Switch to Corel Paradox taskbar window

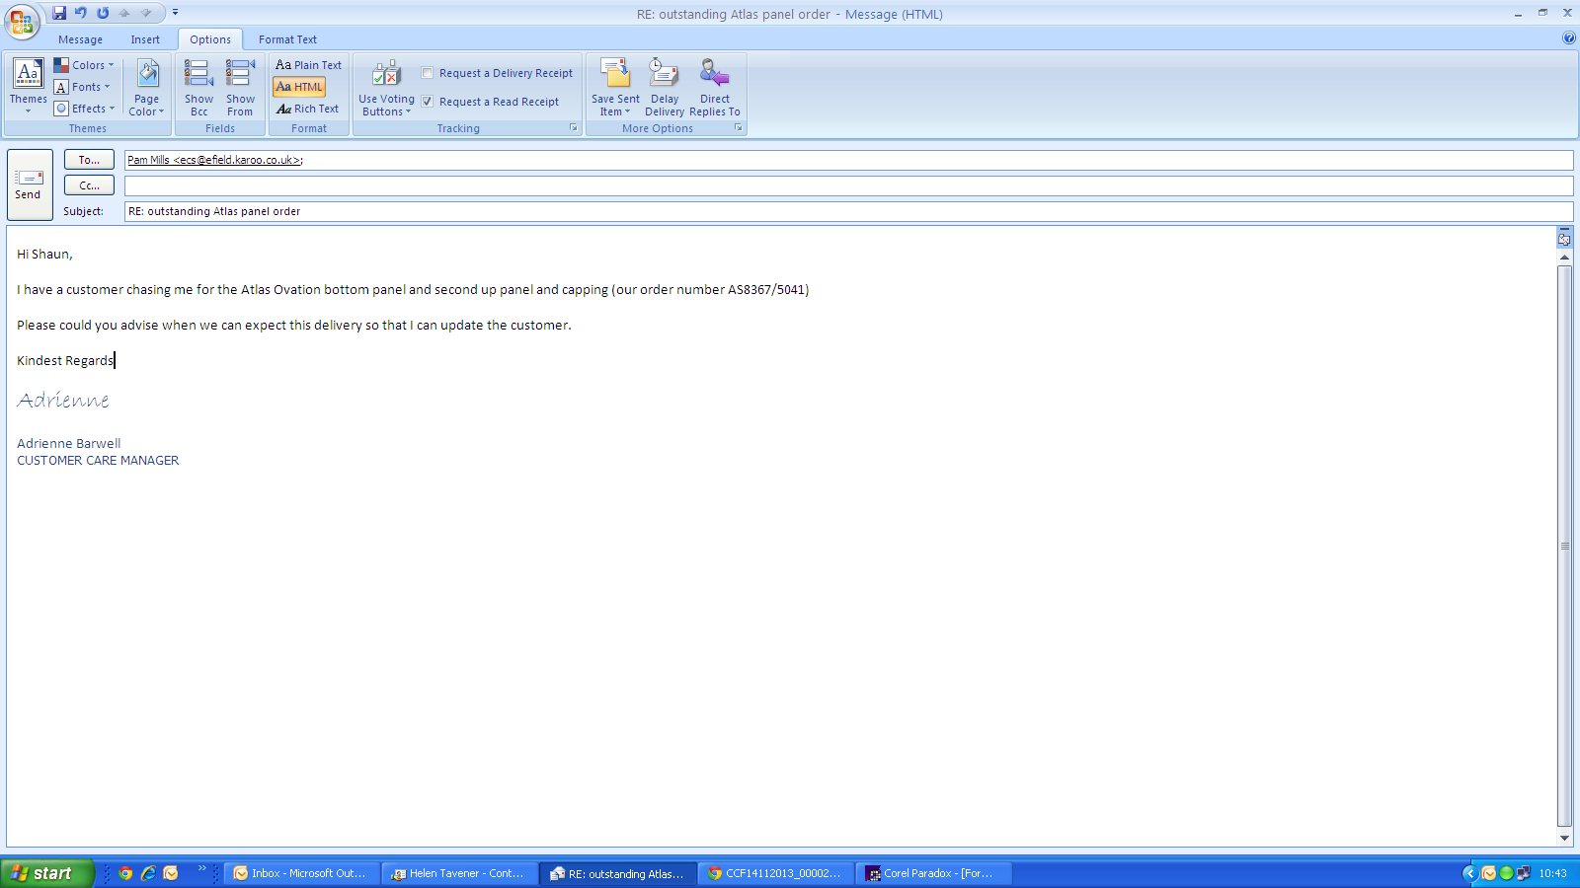tap(933, 873)
